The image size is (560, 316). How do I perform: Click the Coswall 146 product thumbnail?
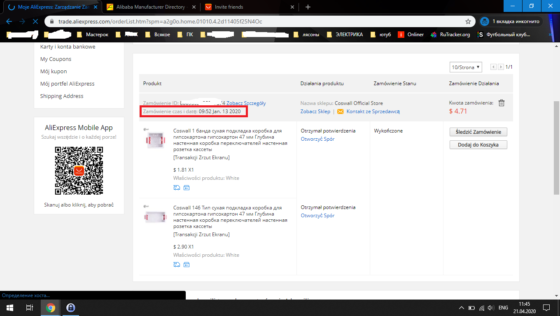pos(155,217)
